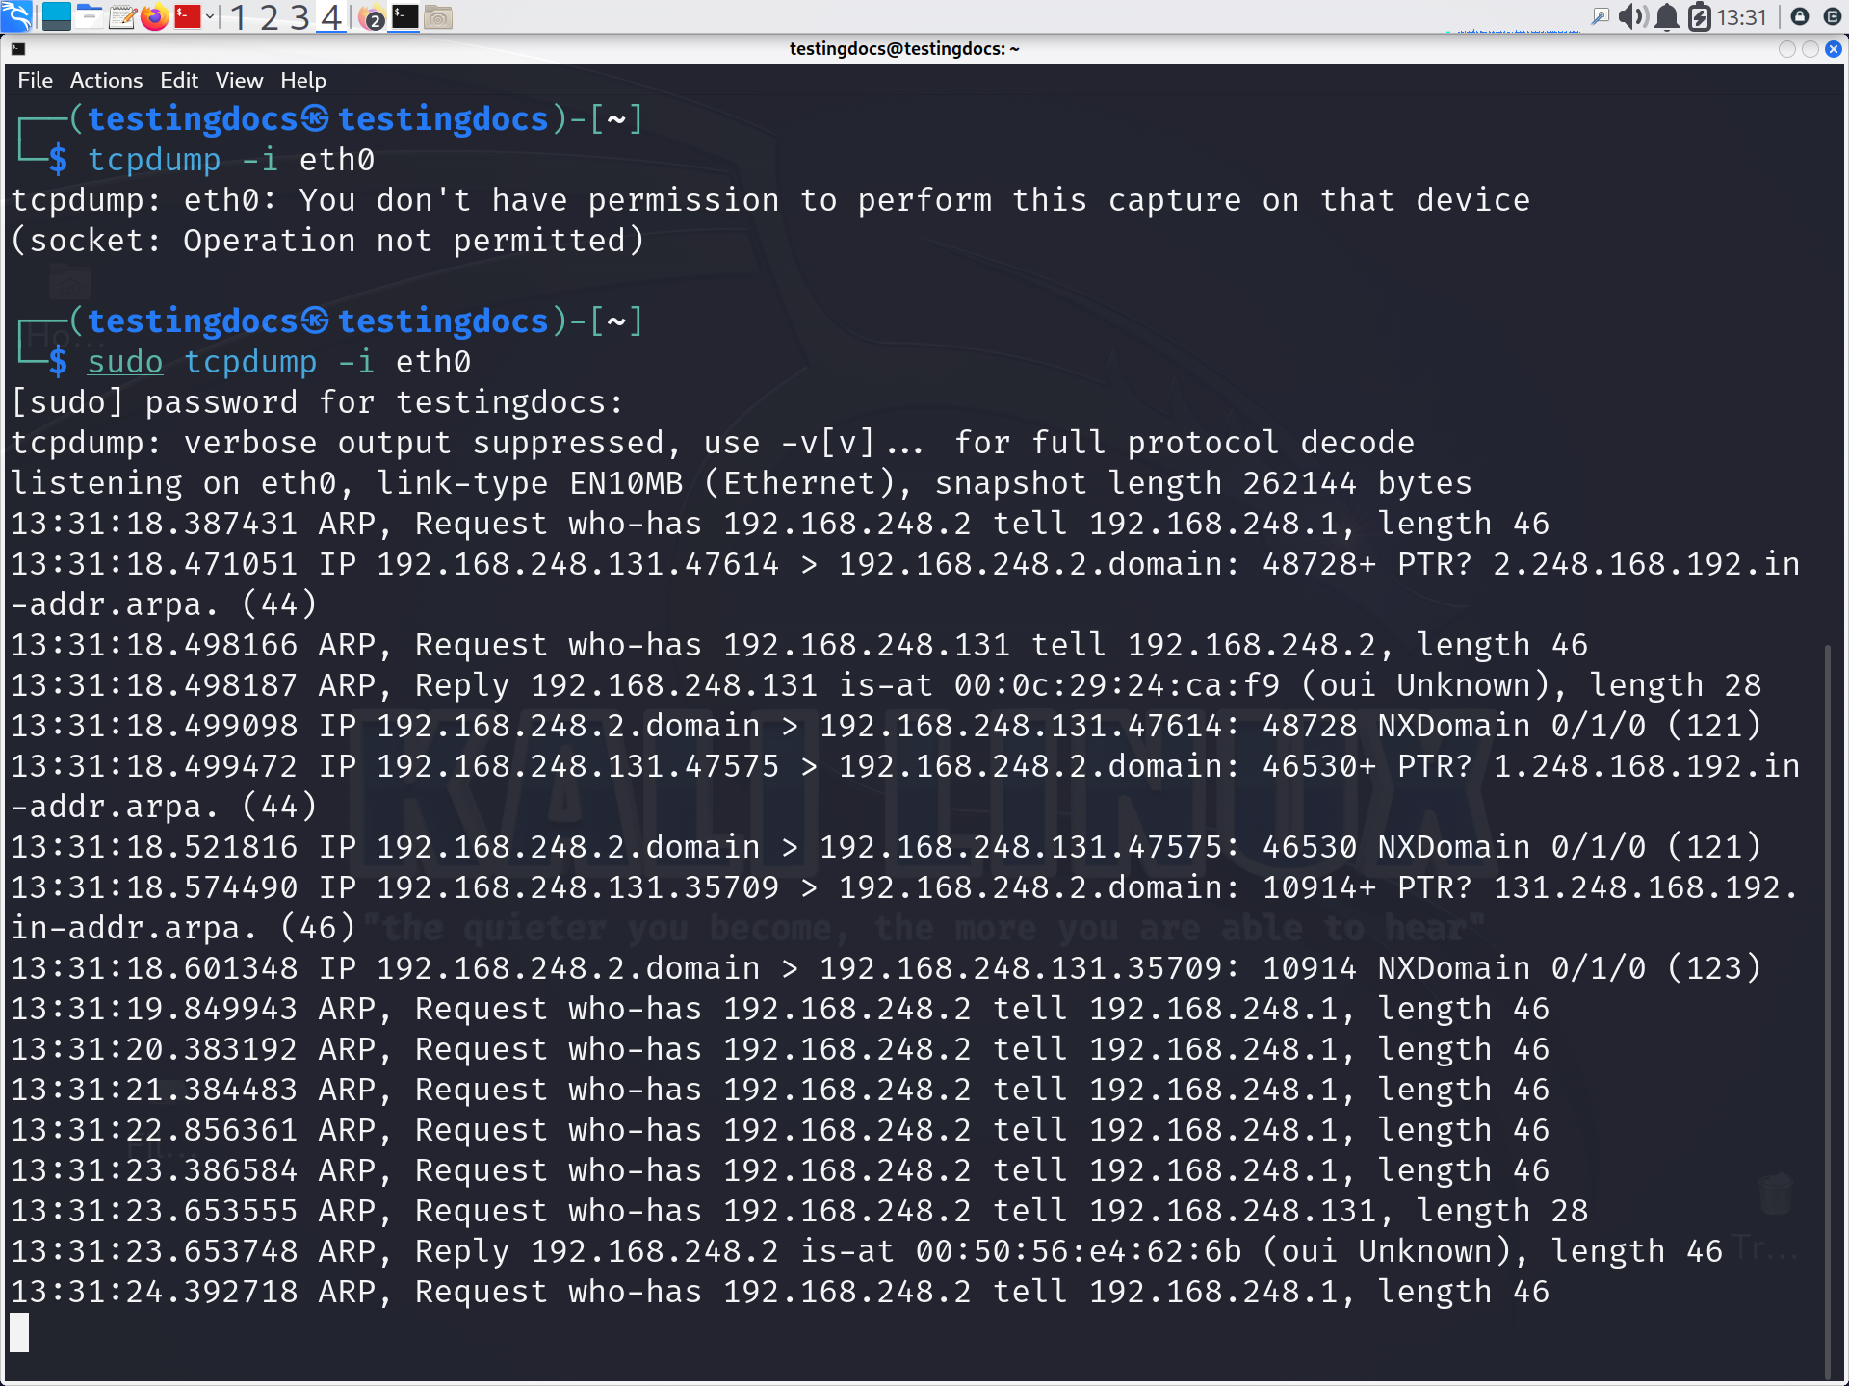
Task: Click the wired network connection tray icon
Action: 1600,16
